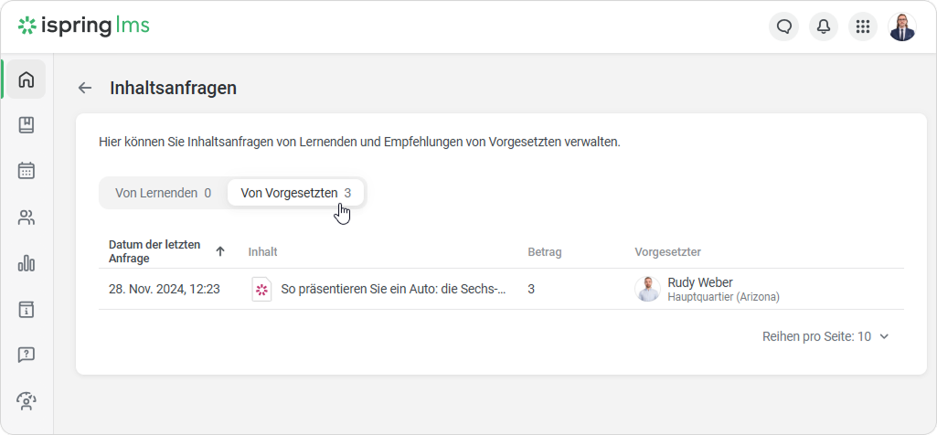Click Rudy Weber supervisor name

[x=700, y=282]
